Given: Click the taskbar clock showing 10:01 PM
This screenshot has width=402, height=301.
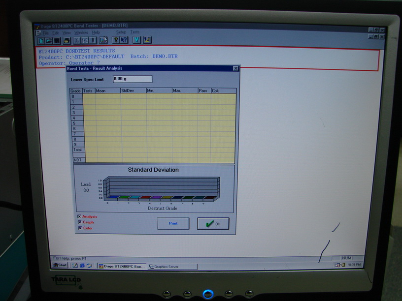Looking at the screenshot, I should (x=354, y=265).
